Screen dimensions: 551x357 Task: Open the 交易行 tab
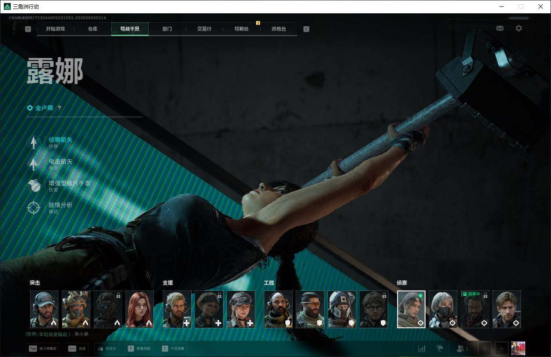pos(204,29)
